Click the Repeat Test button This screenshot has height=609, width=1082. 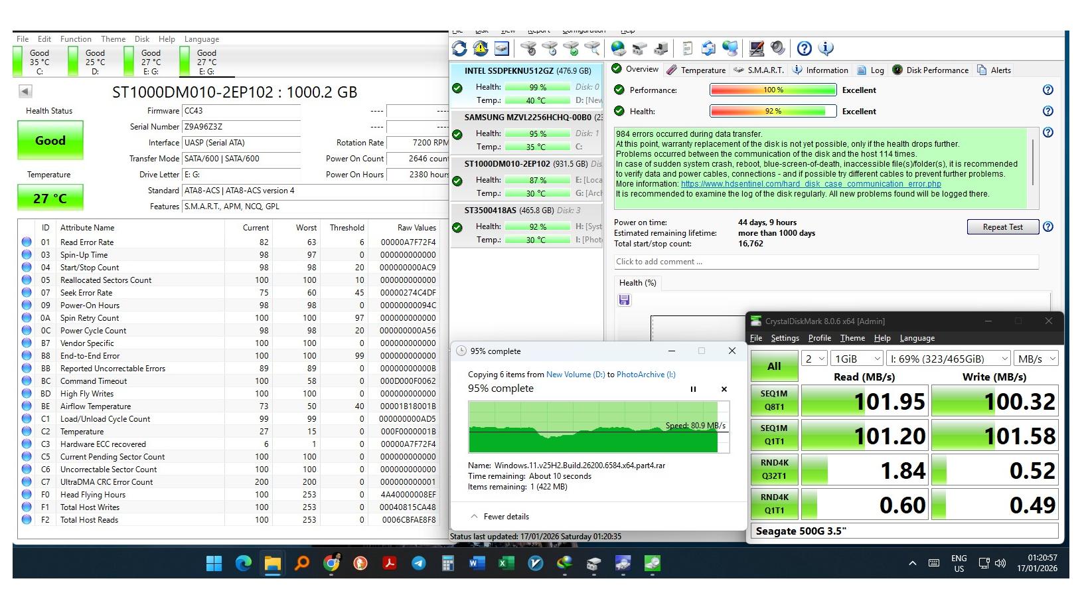[1002, 227]
